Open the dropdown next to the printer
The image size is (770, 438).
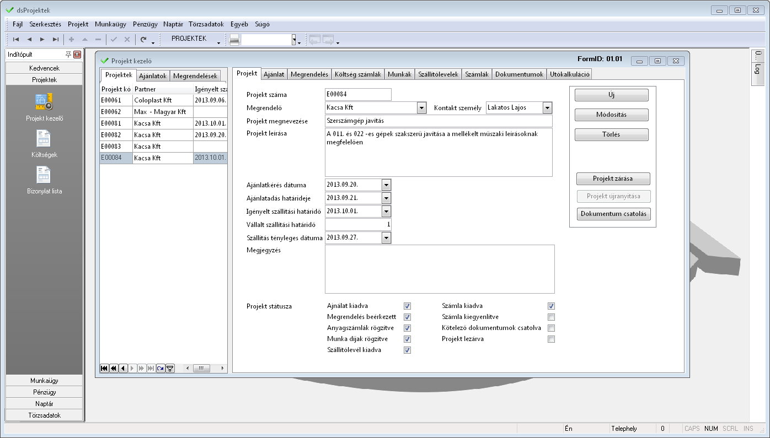tap(294, 40)
